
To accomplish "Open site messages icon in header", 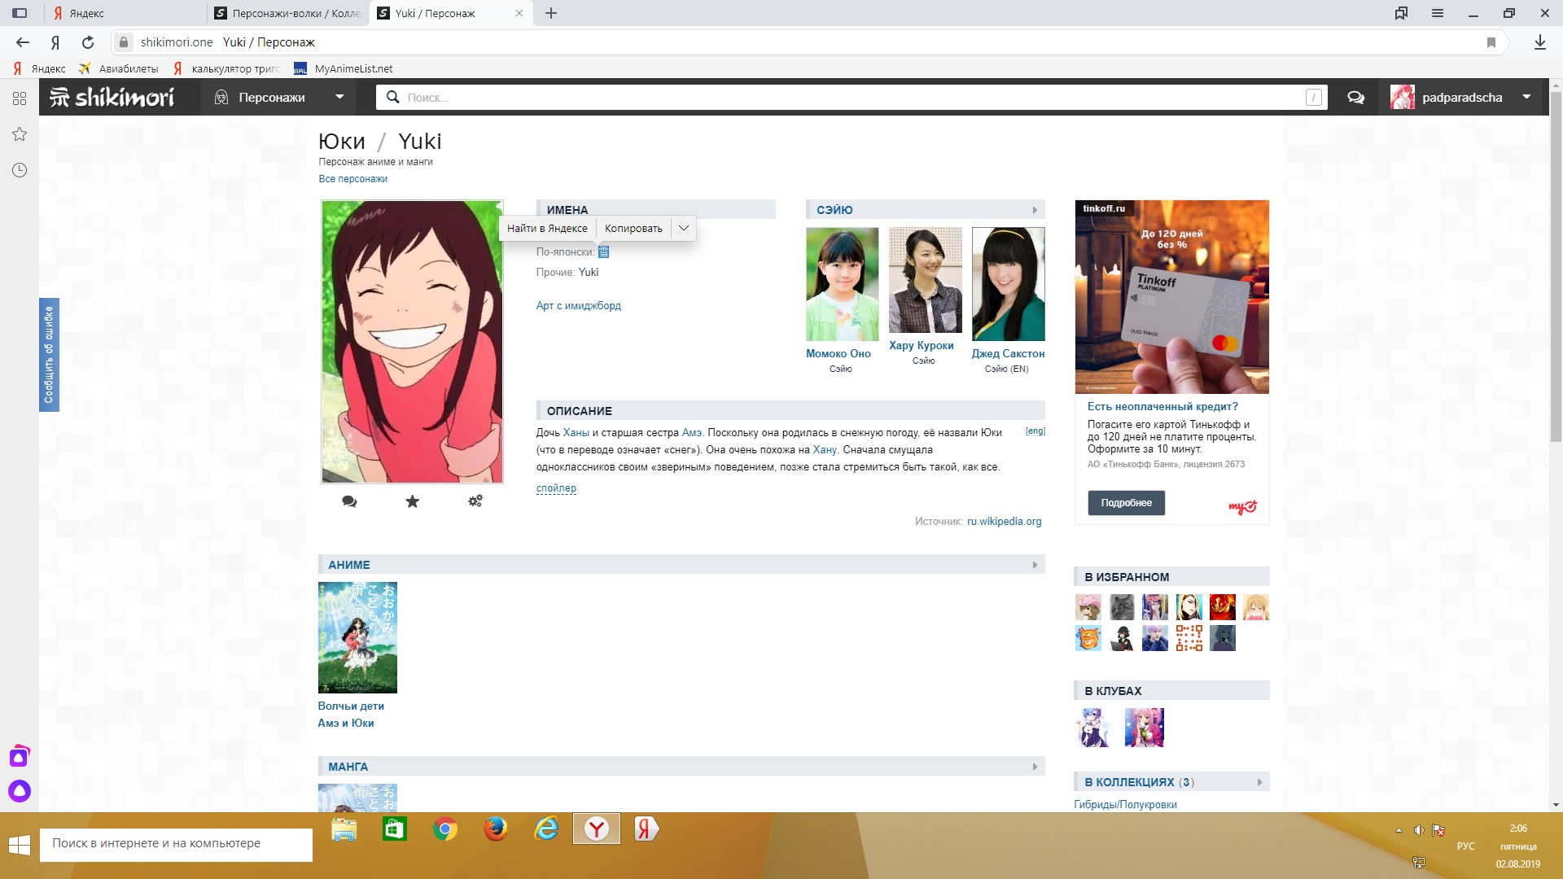I will click(1355, 98).
